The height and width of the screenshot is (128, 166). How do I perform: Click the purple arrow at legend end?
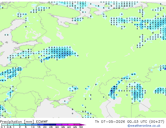[x=83, y=125]
